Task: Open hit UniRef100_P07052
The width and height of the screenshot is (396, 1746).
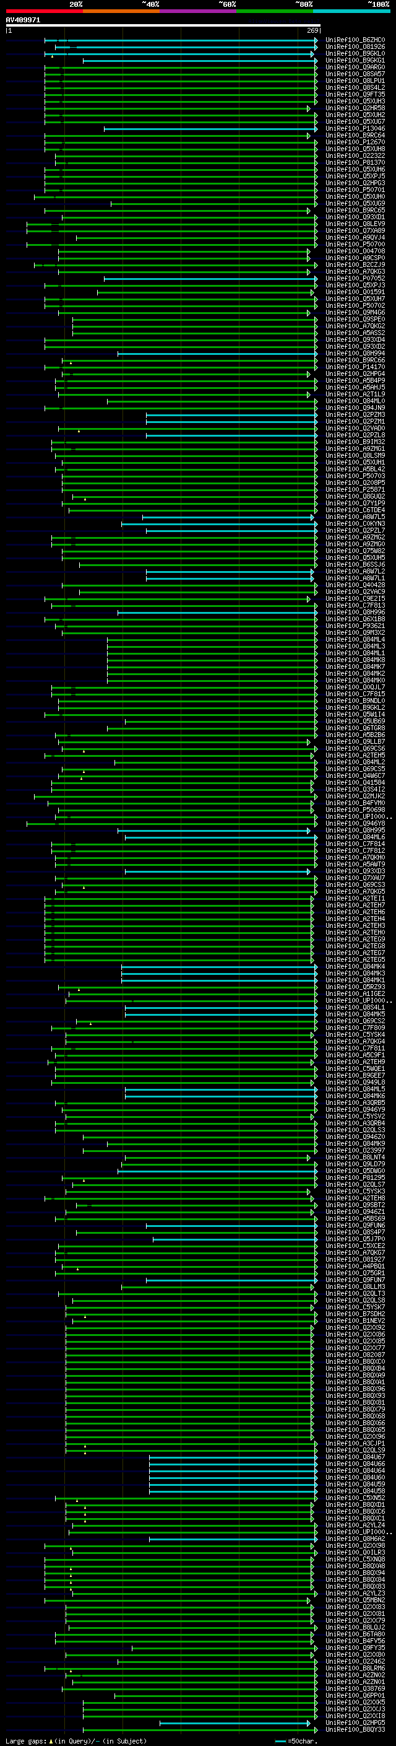Action: click(355, 279)
